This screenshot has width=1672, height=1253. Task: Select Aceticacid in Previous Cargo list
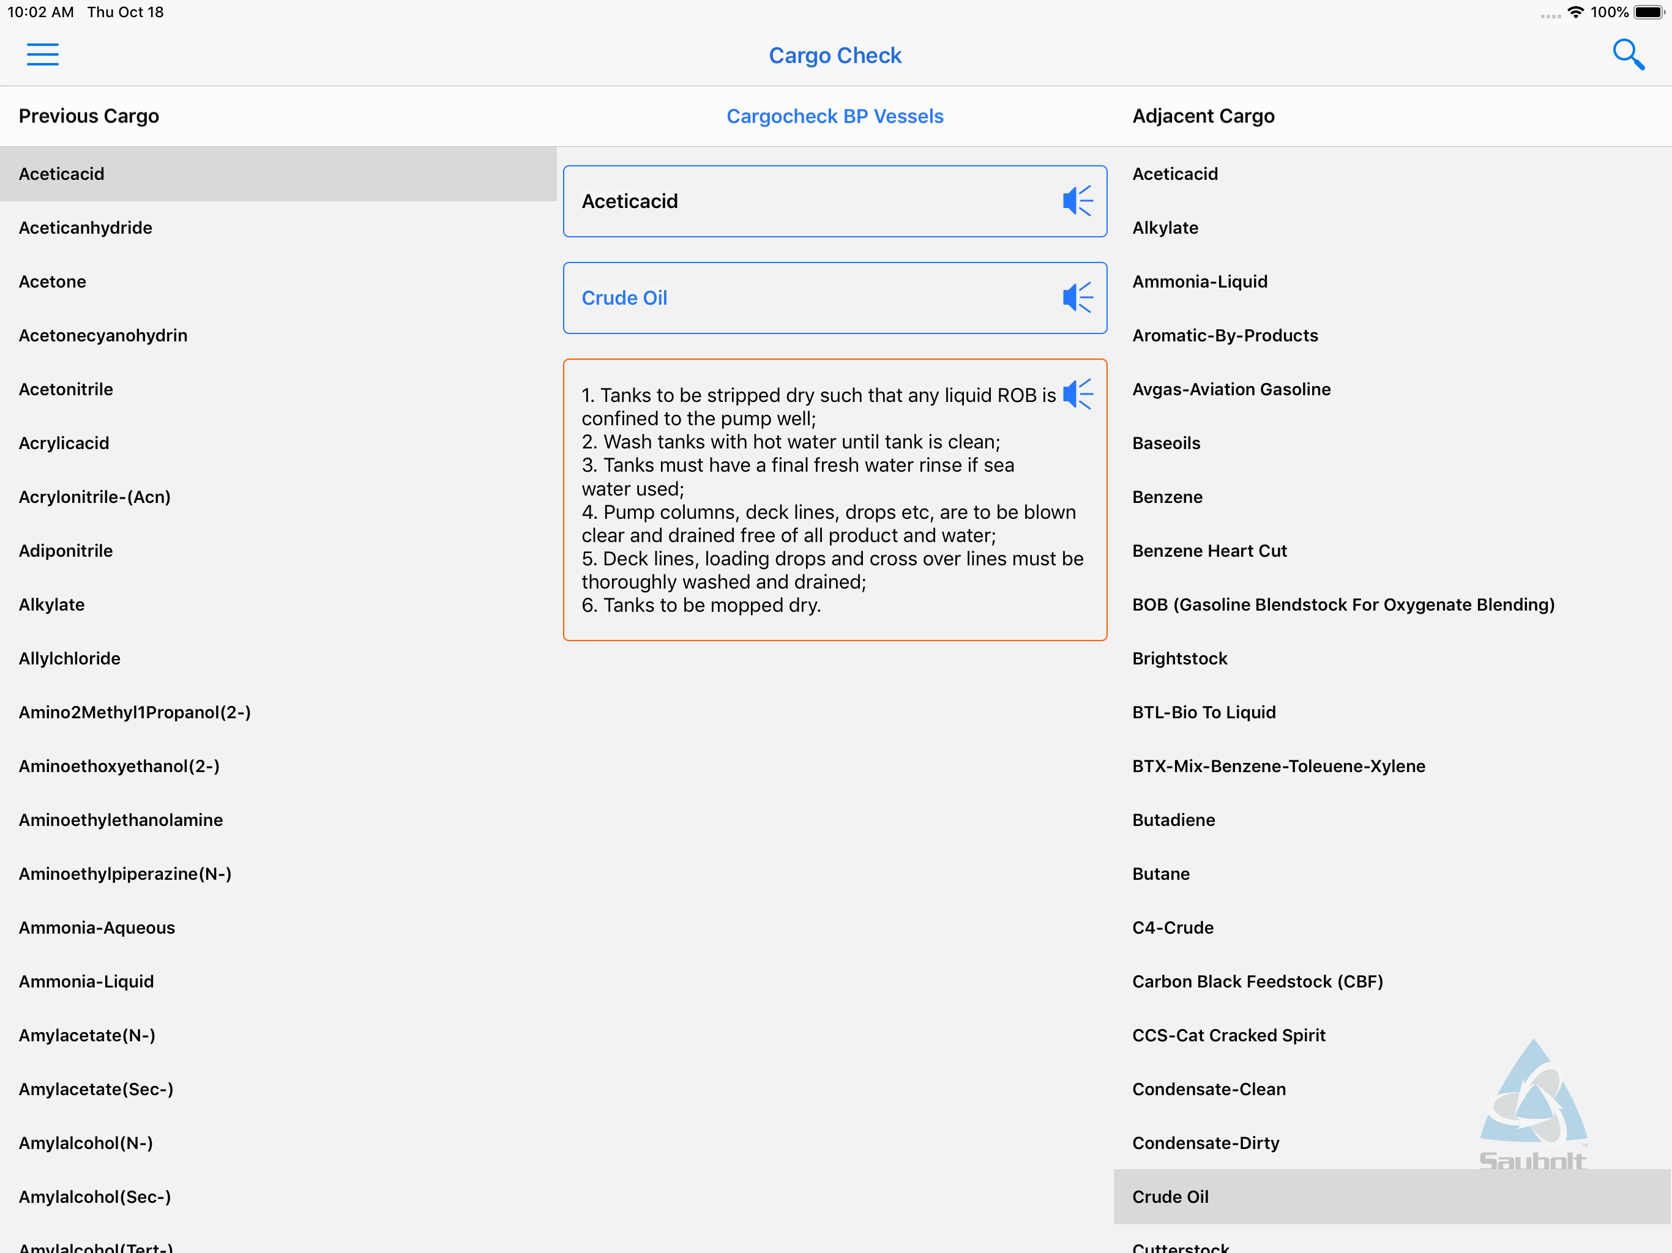point(278,174)
